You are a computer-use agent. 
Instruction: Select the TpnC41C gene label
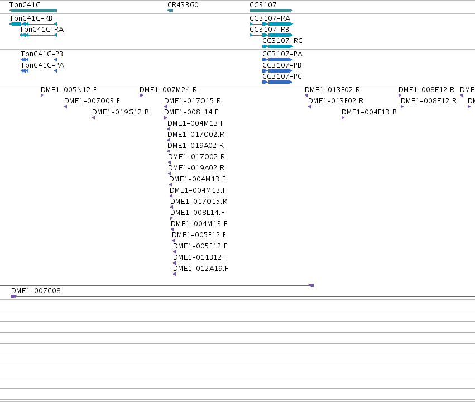tap(25, 5)
